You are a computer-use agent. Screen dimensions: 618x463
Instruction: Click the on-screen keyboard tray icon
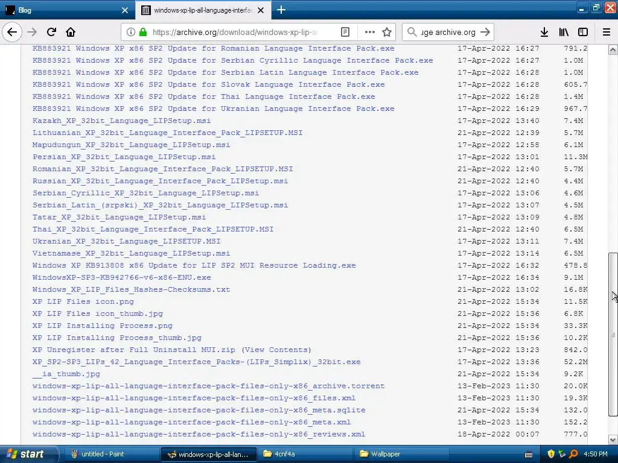[x=529, y=455]
